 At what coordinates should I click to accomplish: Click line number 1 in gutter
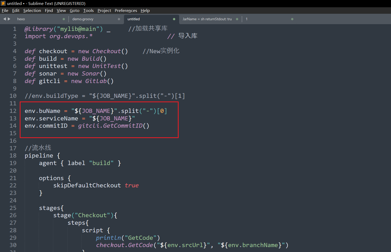pyautogui.click(x=15, y=29)
